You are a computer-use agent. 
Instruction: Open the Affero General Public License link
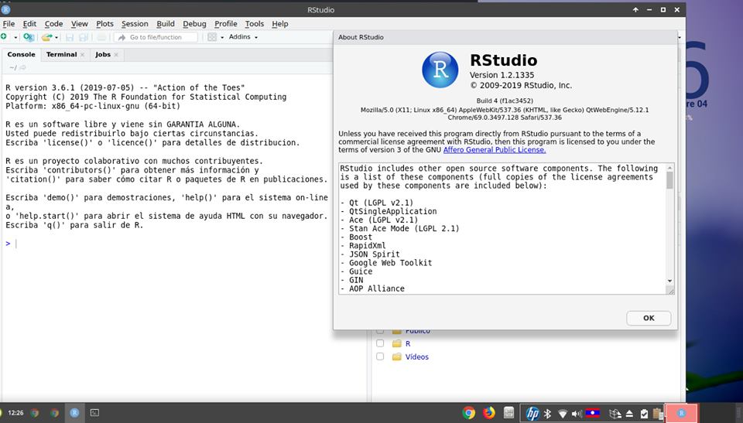495,150
